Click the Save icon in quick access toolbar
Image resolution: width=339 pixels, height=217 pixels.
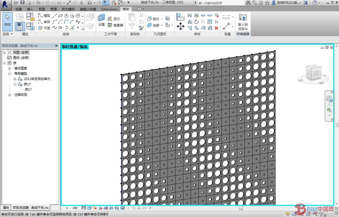click(x=23, y=3)
